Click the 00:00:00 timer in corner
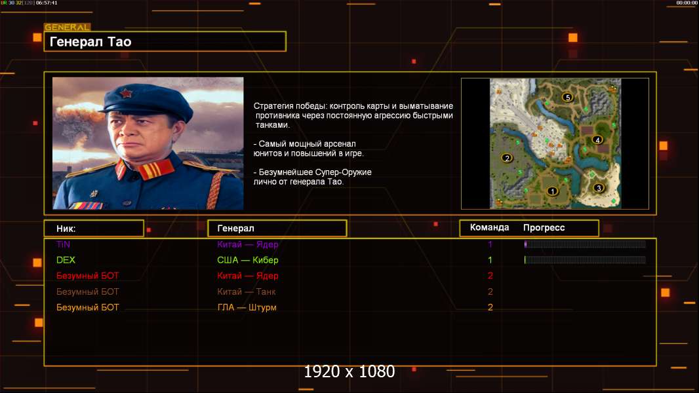Image resolution: width=699 pixels, height=393 pixels. pos(687,3)
